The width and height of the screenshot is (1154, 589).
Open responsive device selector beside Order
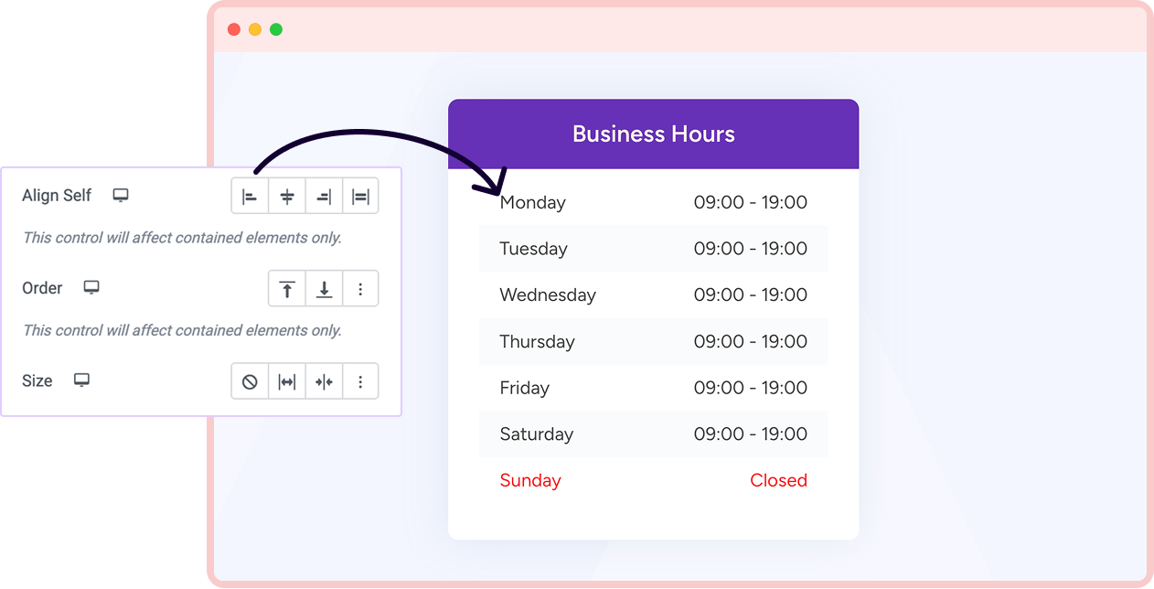coord(91,287)
